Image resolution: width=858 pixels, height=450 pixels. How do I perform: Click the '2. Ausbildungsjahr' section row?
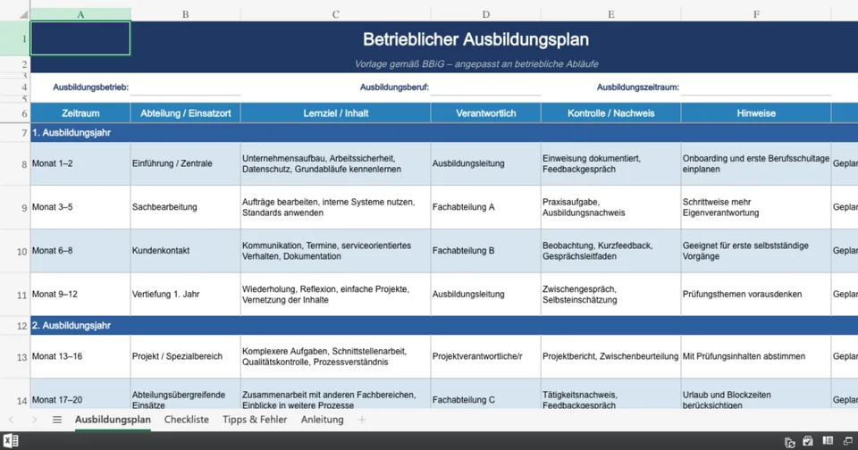(x=444, y=325)
